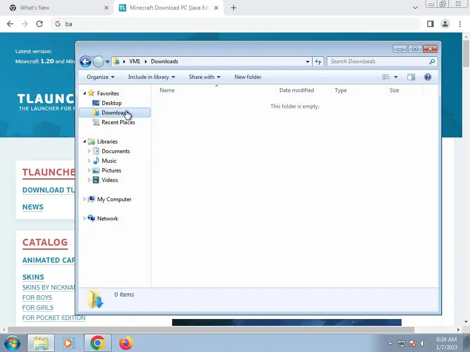Expand the Music library
The image size is (470, 352).
(89, 161)
